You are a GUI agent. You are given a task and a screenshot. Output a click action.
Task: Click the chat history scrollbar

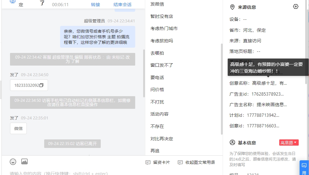pos(144,73)
